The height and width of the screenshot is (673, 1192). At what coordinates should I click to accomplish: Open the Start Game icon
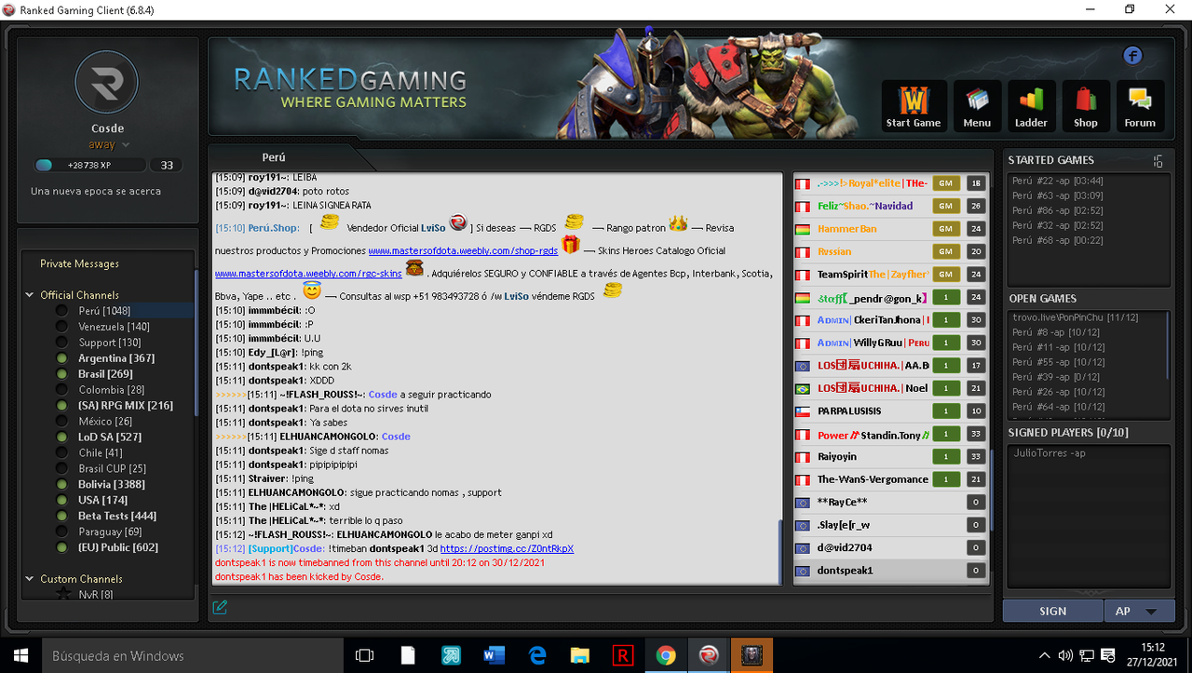914,105
